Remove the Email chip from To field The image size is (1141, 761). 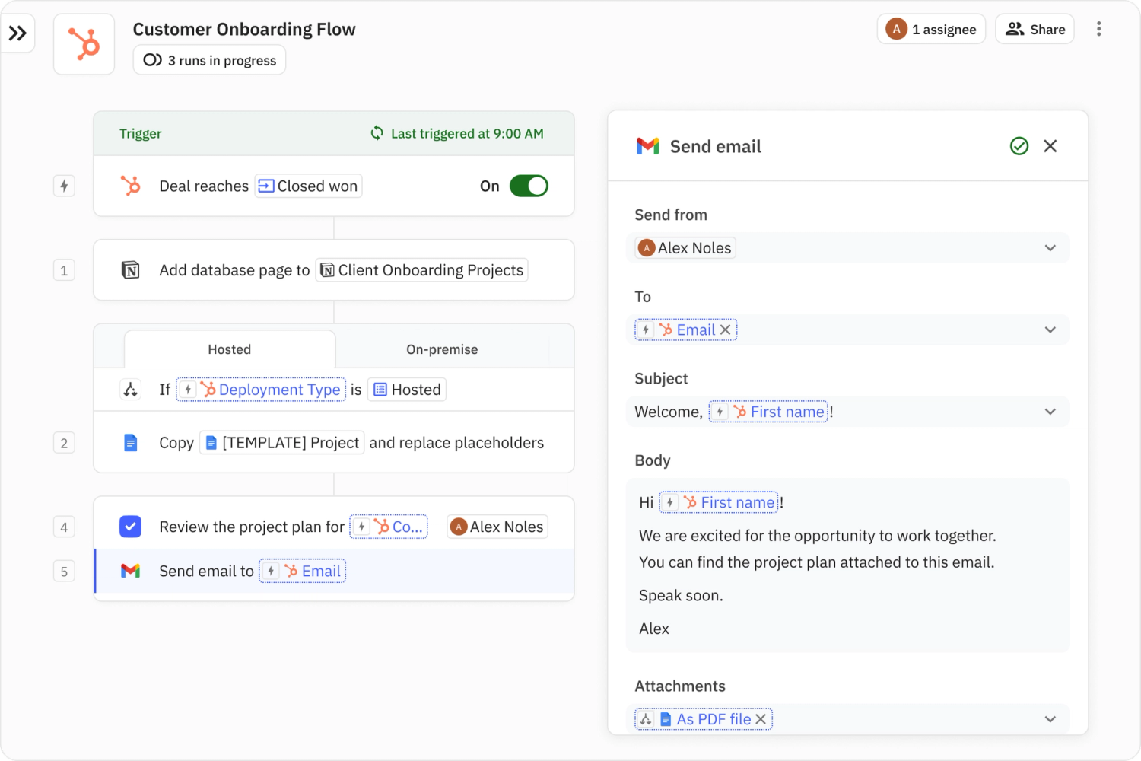coord(726,330)
